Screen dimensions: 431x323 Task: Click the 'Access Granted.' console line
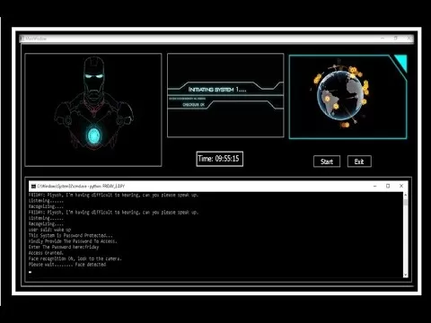(x=46, y=253)
